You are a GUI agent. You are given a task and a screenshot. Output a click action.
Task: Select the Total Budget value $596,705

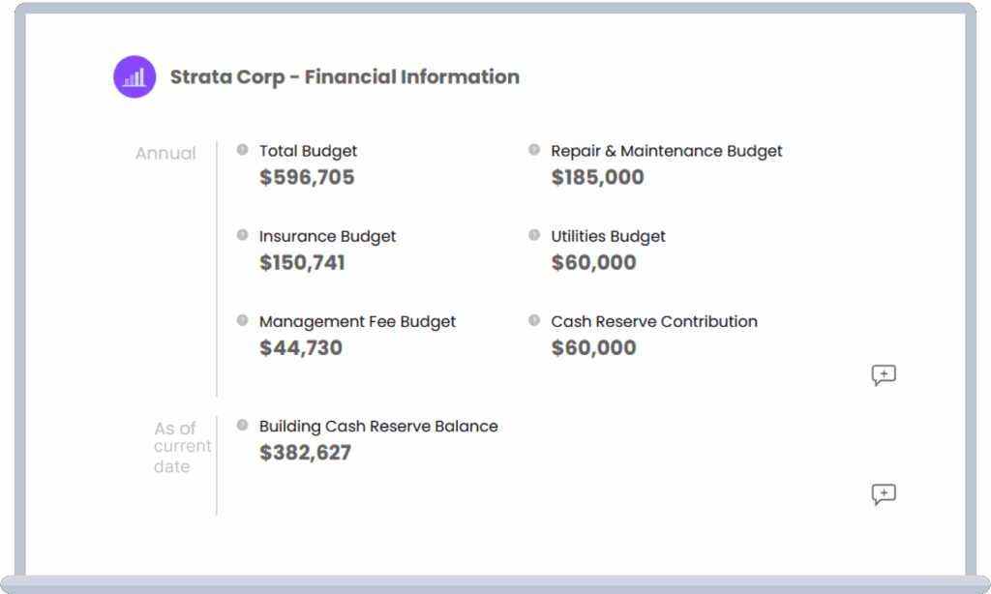click(x=307, y=177)
